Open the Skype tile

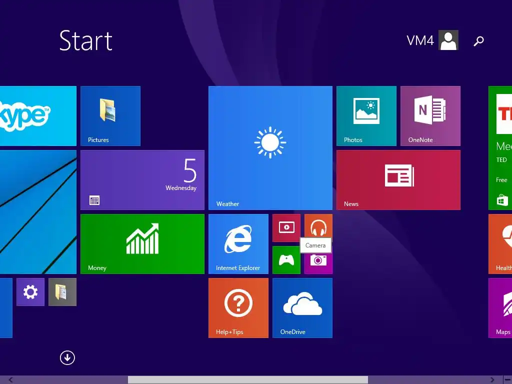(x=38, y=116)
